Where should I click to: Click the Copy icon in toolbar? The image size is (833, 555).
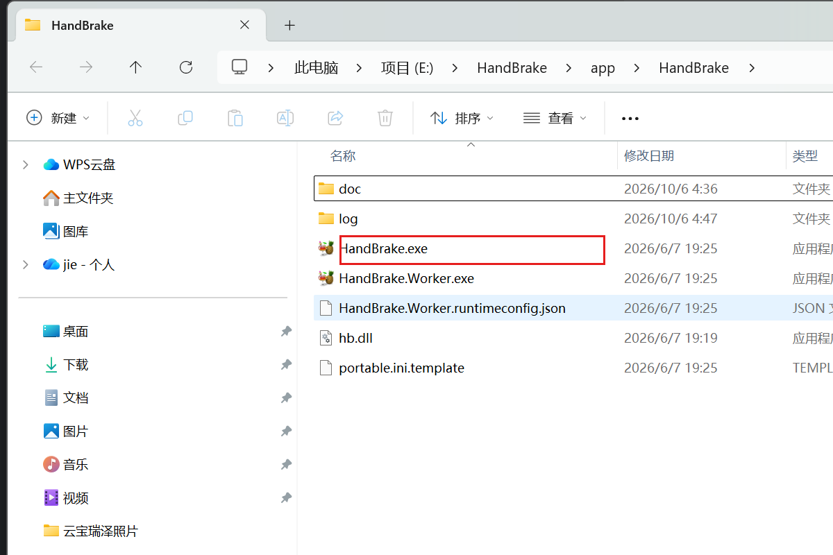pyautogui.click(x=185, y=118)
